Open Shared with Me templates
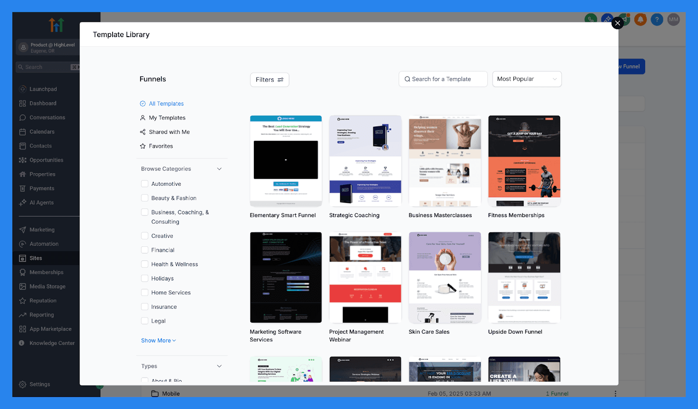The width and height of the screenshot is (698, 409). click(x=165, y=132)
